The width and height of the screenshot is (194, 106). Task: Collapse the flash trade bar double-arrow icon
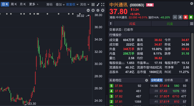[x=111, y=24]
